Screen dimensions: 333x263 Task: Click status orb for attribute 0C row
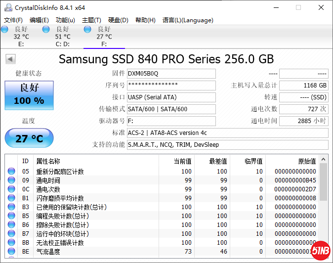pyautogui.click(x=11, y=189)
